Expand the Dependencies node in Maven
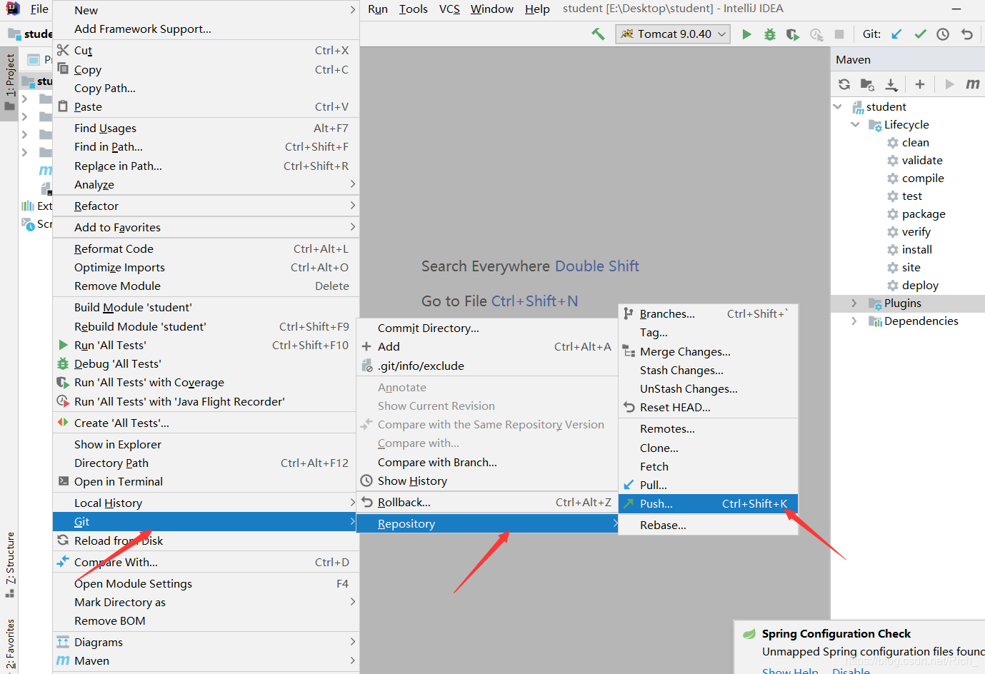The height and width of the screenshot is (674, 985). [x=854, y=321]
